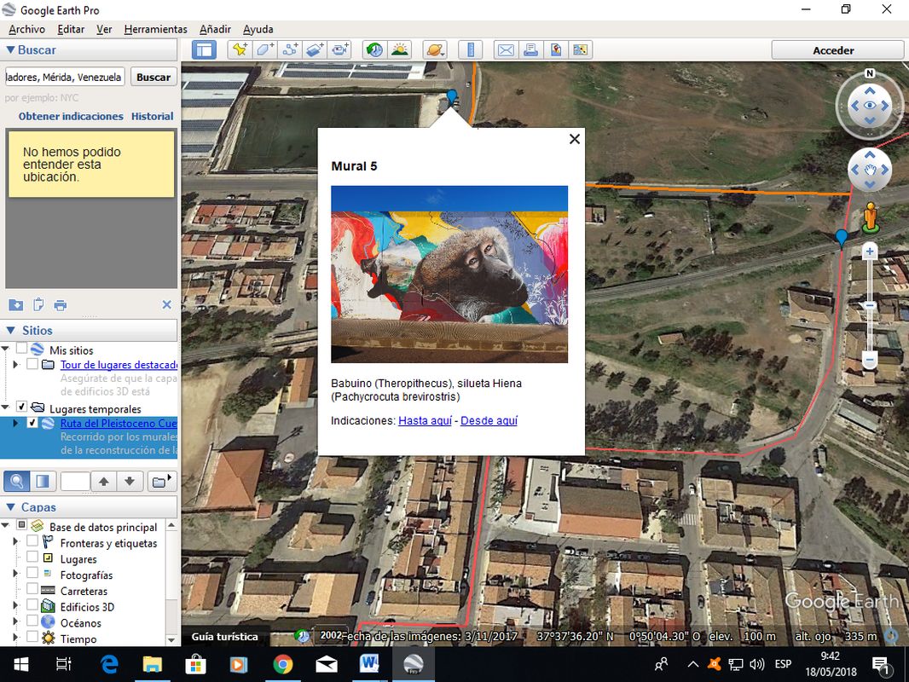Enable the Carreteras layer

tap(32, 589)
